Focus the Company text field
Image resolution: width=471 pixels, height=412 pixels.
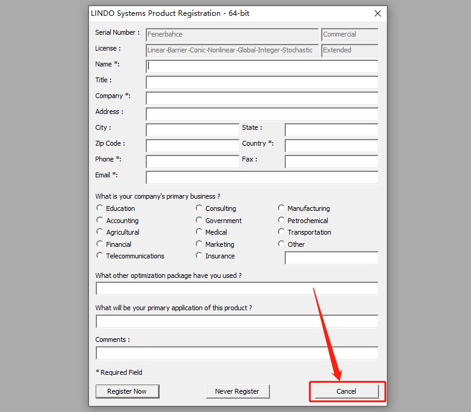(x=262, y=98)
